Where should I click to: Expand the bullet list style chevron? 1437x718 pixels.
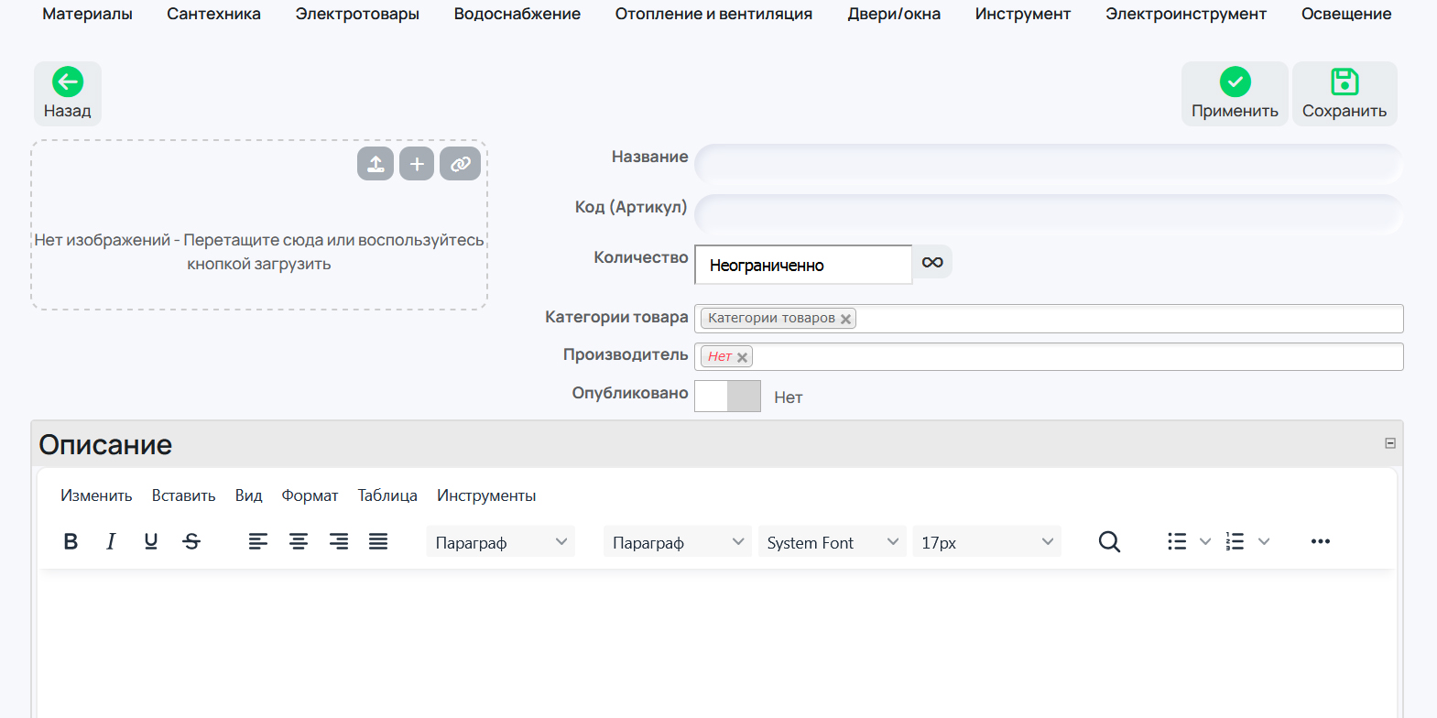point(1205,541)
